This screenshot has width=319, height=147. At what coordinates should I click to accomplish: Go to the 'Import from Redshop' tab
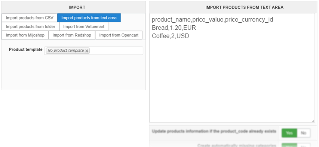[72, 35]
